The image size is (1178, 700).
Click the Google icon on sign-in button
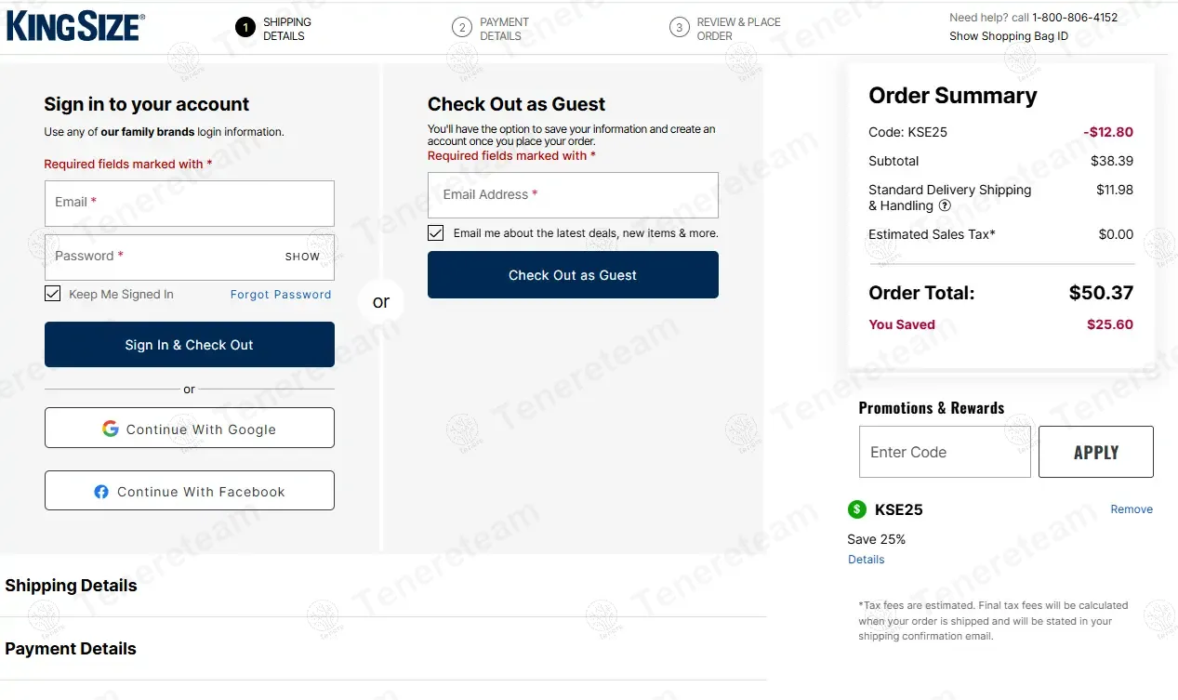(111, 429)
